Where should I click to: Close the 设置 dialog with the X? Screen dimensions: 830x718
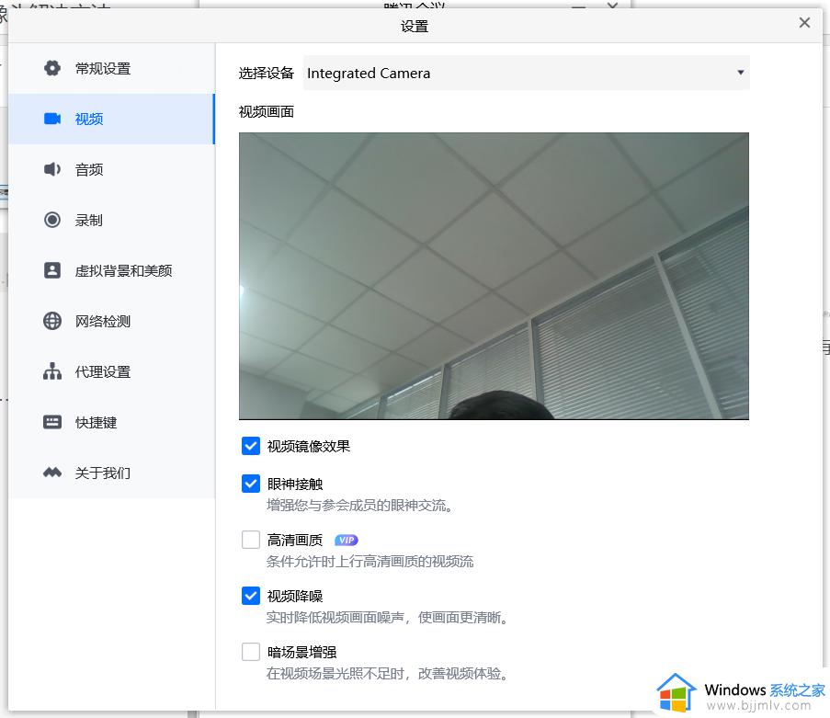[804, 23]
